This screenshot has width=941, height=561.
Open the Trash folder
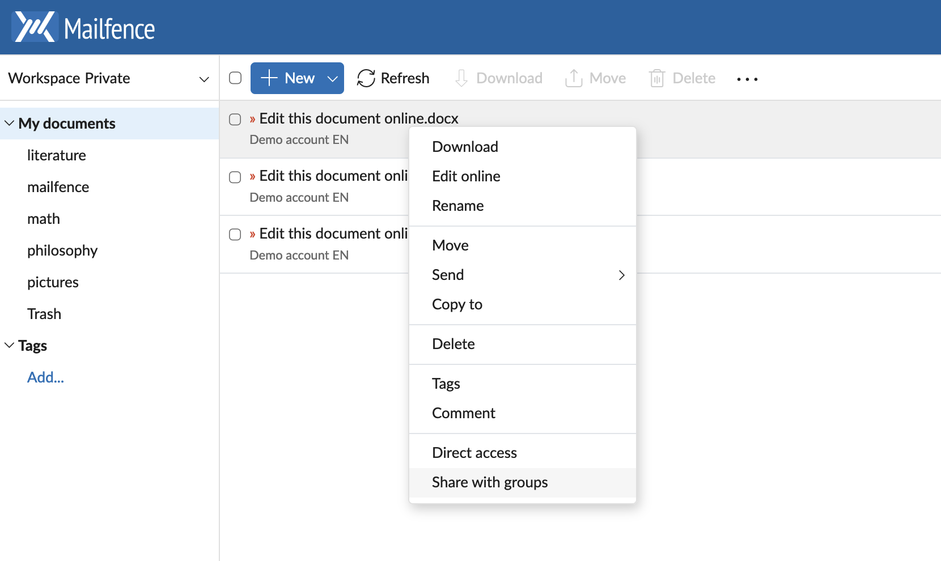point(44,314)
